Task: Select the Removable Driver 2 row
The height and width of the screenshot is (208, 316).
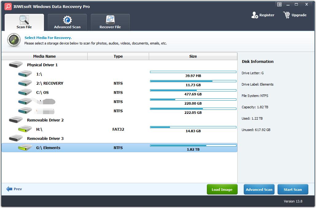Action: coord(119,120)
